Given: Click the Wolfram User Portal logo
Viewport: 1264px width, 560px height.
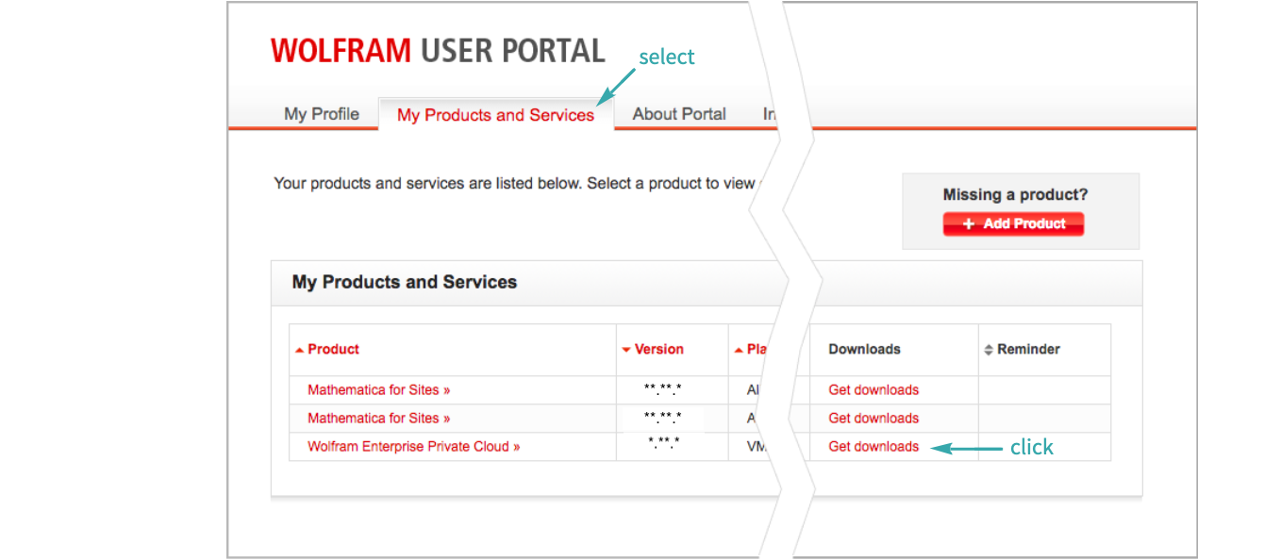Looking at the screenshot, I should point(437,51).
